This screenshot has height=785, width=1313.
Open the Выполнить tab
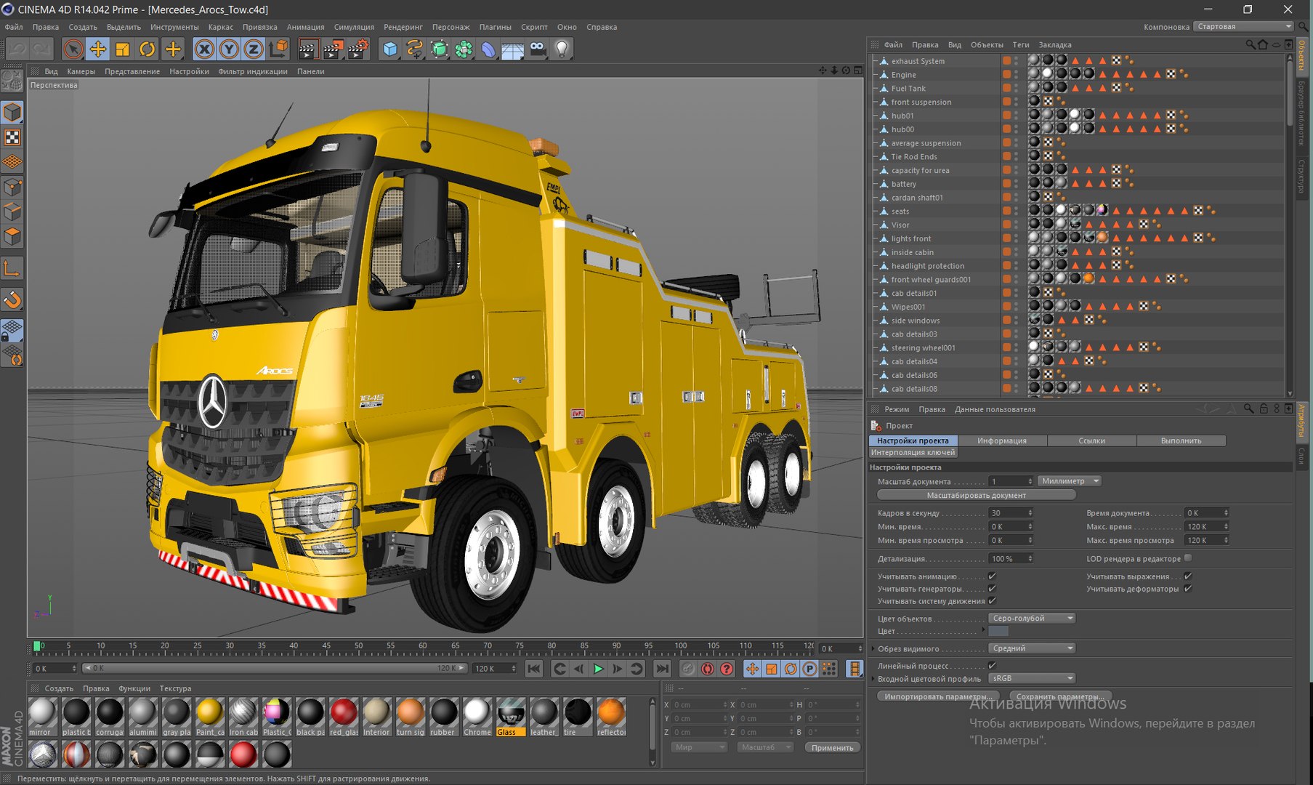pos(1181,440)
